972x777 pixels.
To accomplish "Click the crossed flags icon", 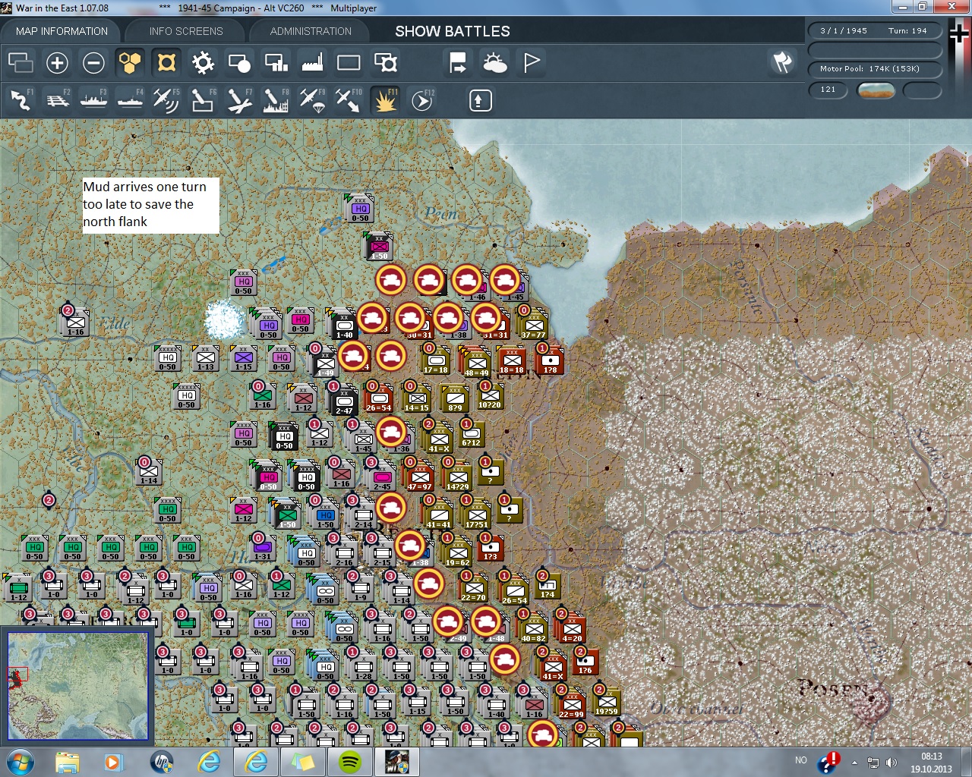I will [x=783, y=62].
